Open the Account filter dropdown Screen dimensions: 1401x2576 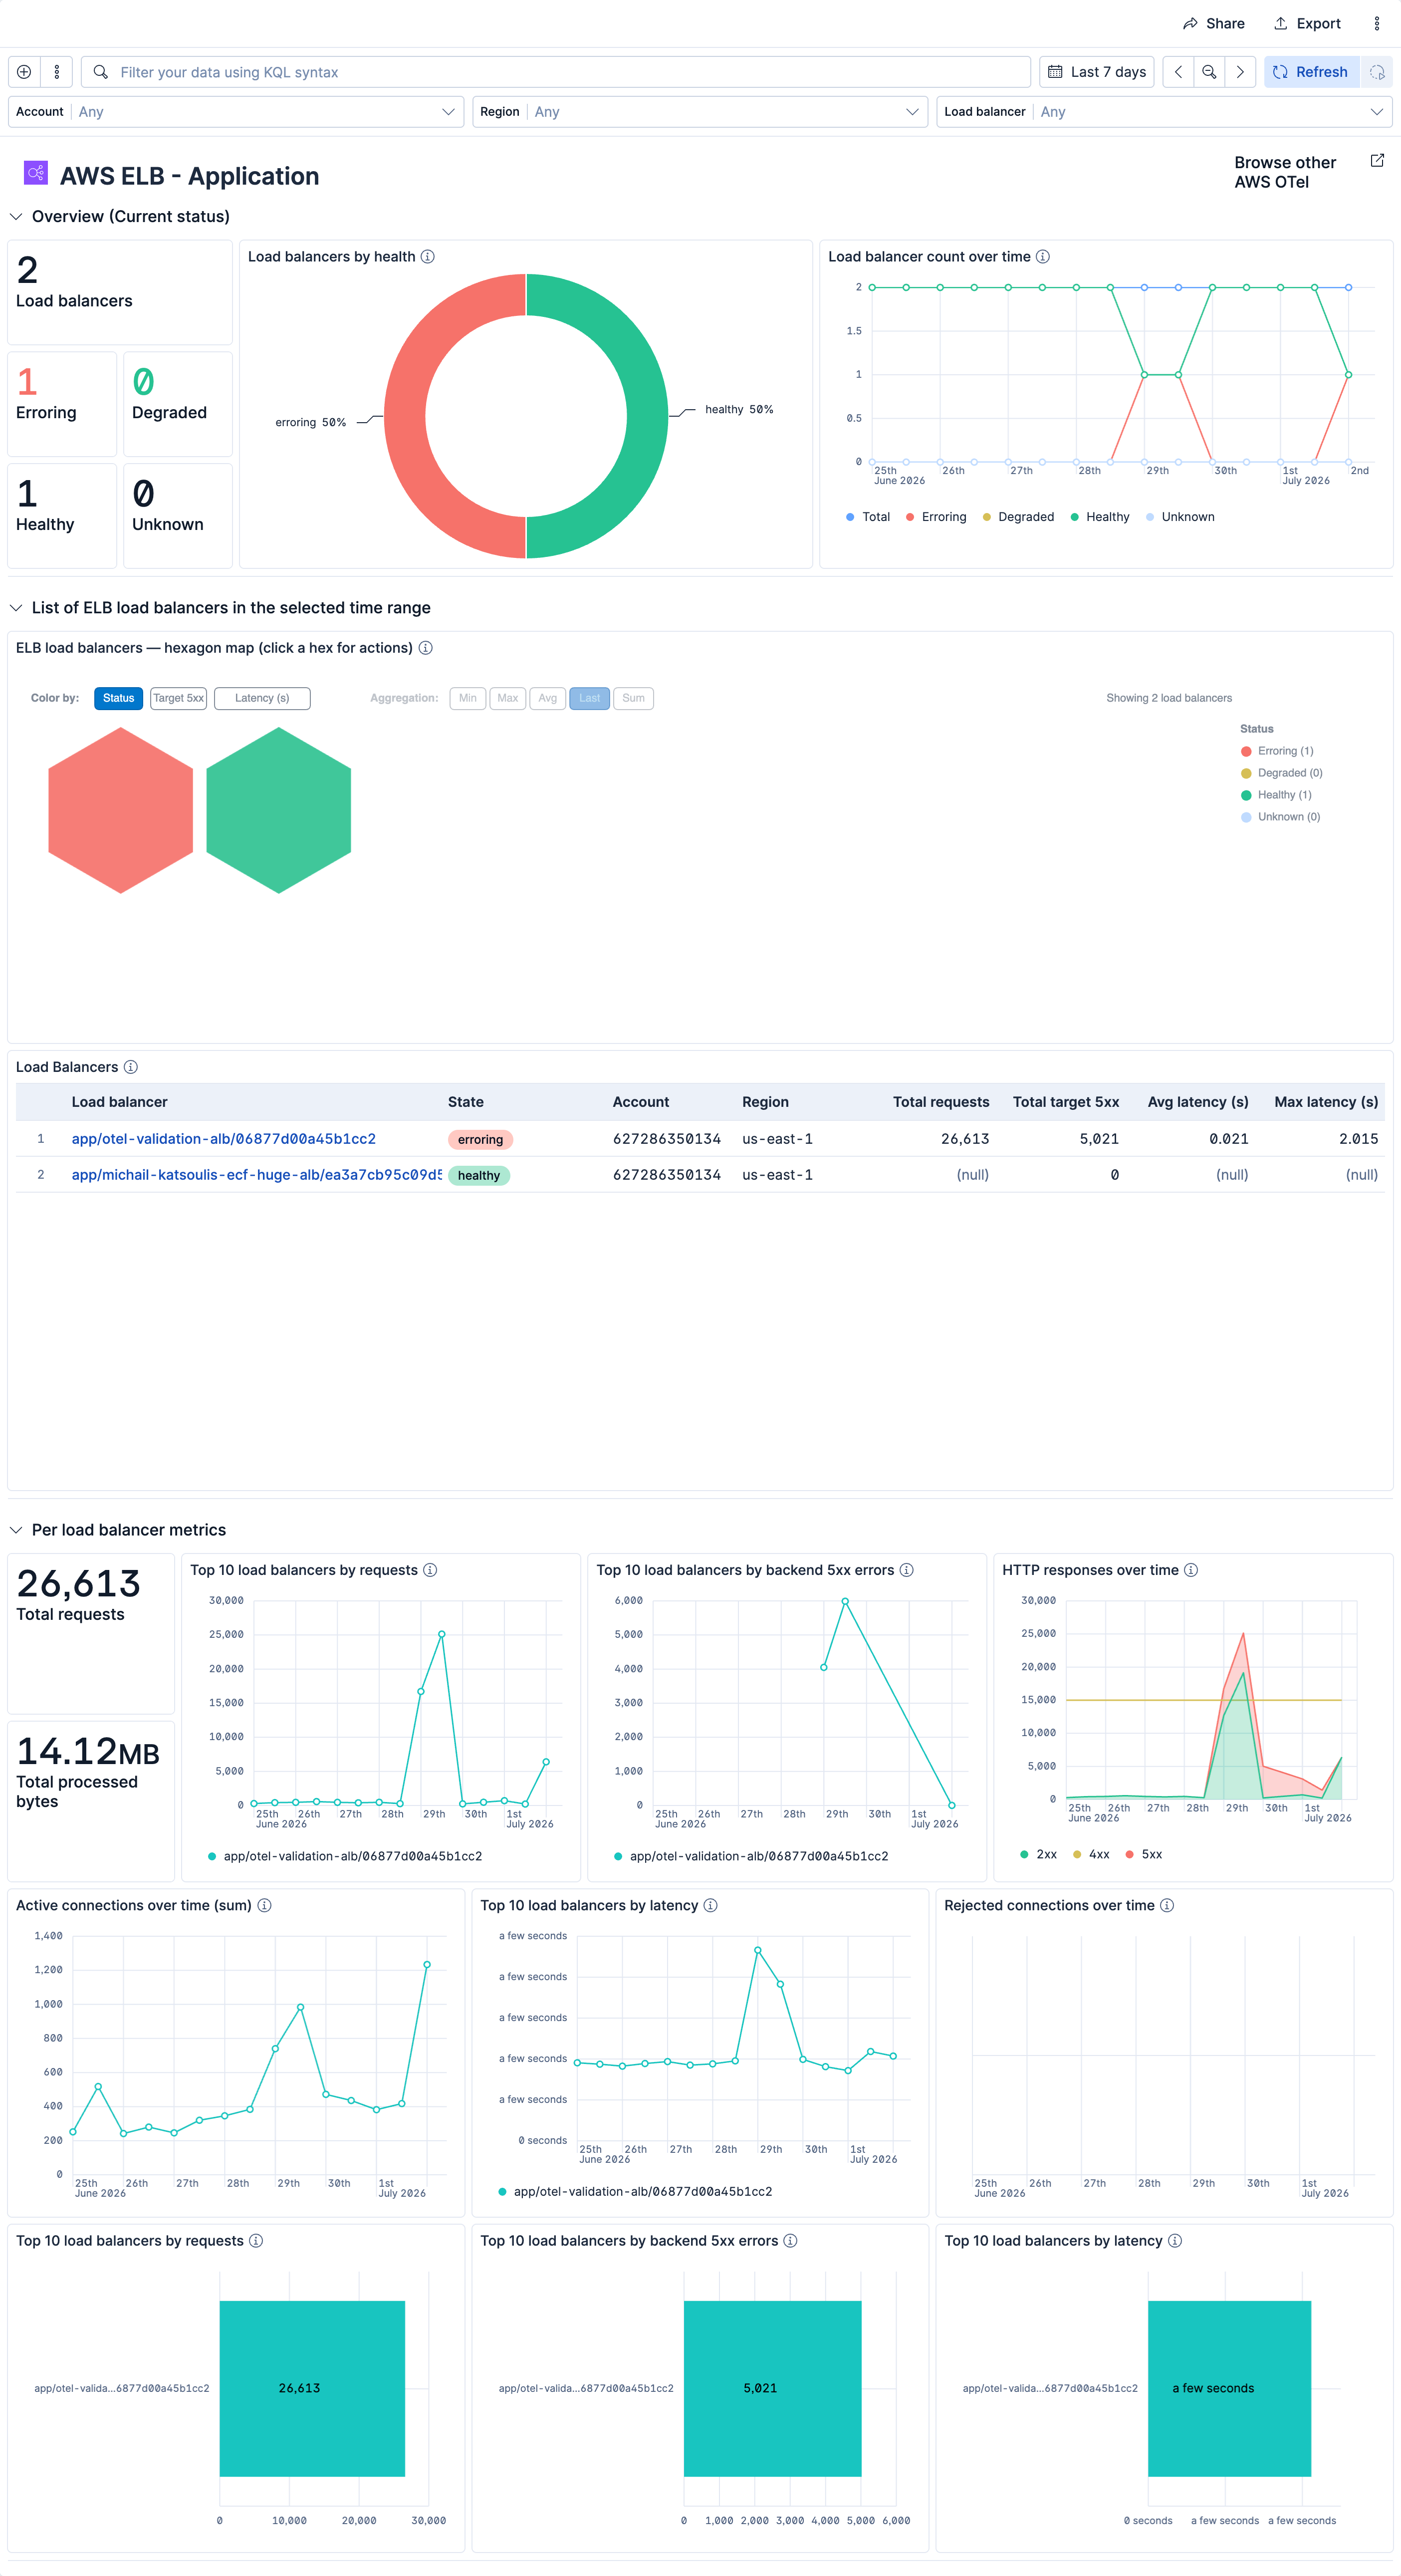(x=236, y=112)
